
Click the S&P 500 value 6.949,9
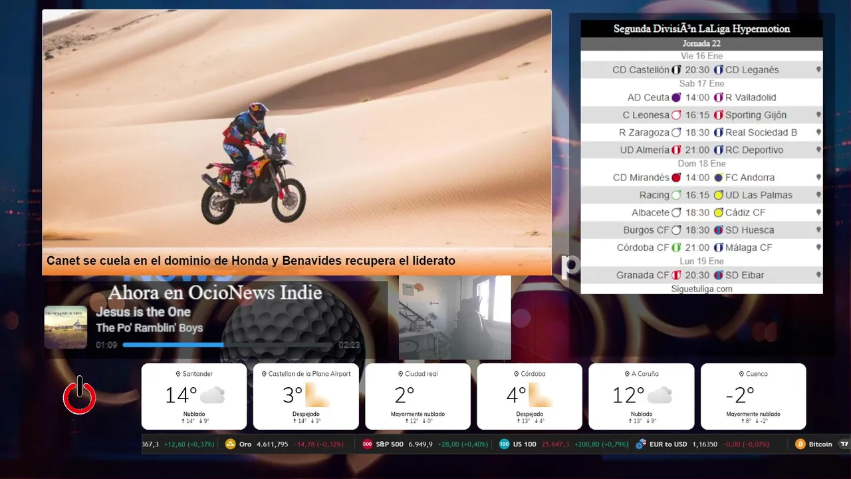[x=421, y=444]
